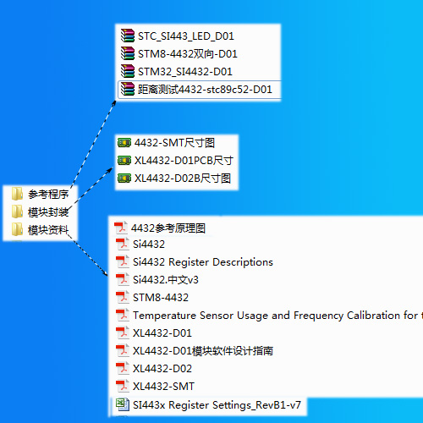Click the XL4432-D01 PDF document
Image resolution: width=423 pixels, height=423 pixels.
click(154, 333)
